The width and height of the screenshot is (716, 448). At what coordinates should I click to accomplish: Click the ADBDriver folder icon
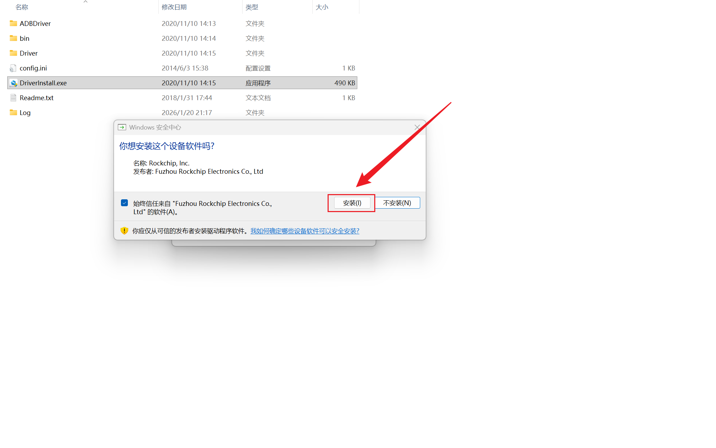click(x=13, y=23)
